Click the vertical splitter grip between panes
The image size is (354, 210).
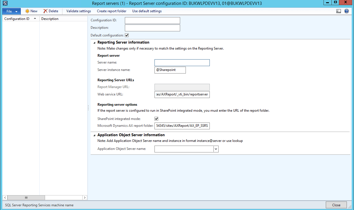click(x=88, y=108)
